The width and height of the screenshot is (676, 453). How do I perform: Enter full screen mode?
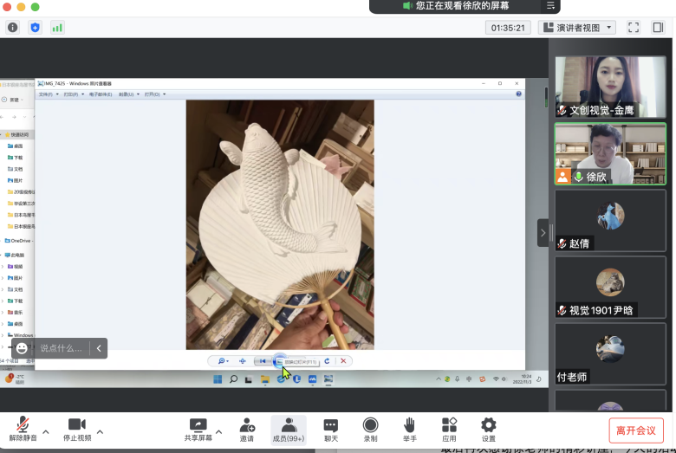click(x=634, y=28)
